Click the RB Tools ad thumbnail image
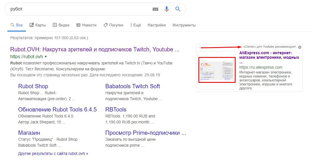 point(217,70)
